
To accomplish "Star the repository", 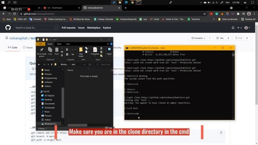I will tap(220, 38).
